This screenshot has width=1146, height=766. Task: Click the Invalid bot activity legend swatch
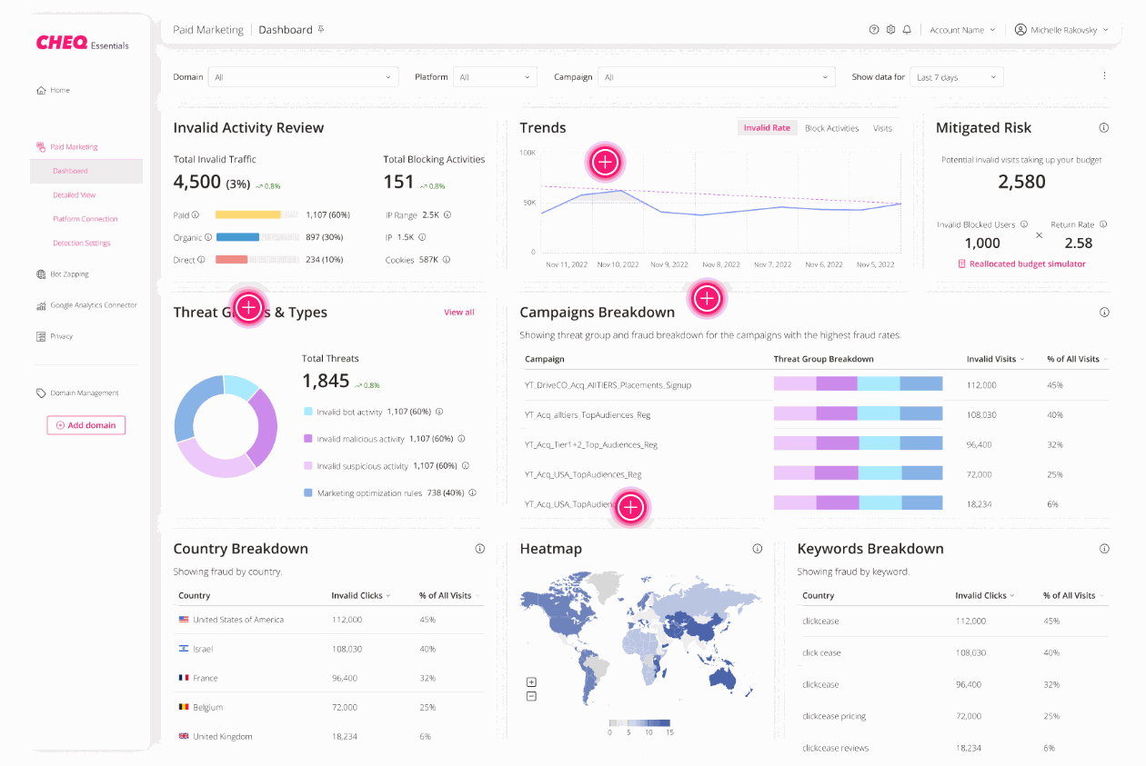coord(308,412)
